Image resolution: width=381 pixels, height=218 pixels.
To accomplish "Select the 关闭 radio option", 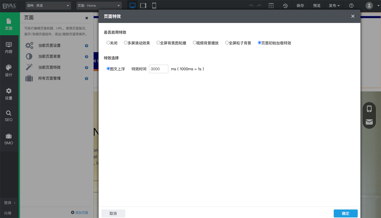I will click(x=108, y=43).
